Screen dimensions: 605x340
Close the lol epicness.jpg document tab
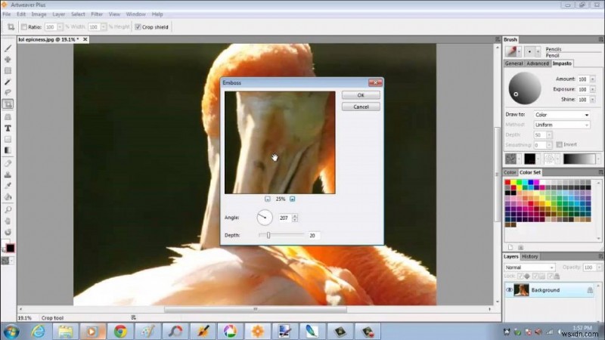(x=85, y=39)
